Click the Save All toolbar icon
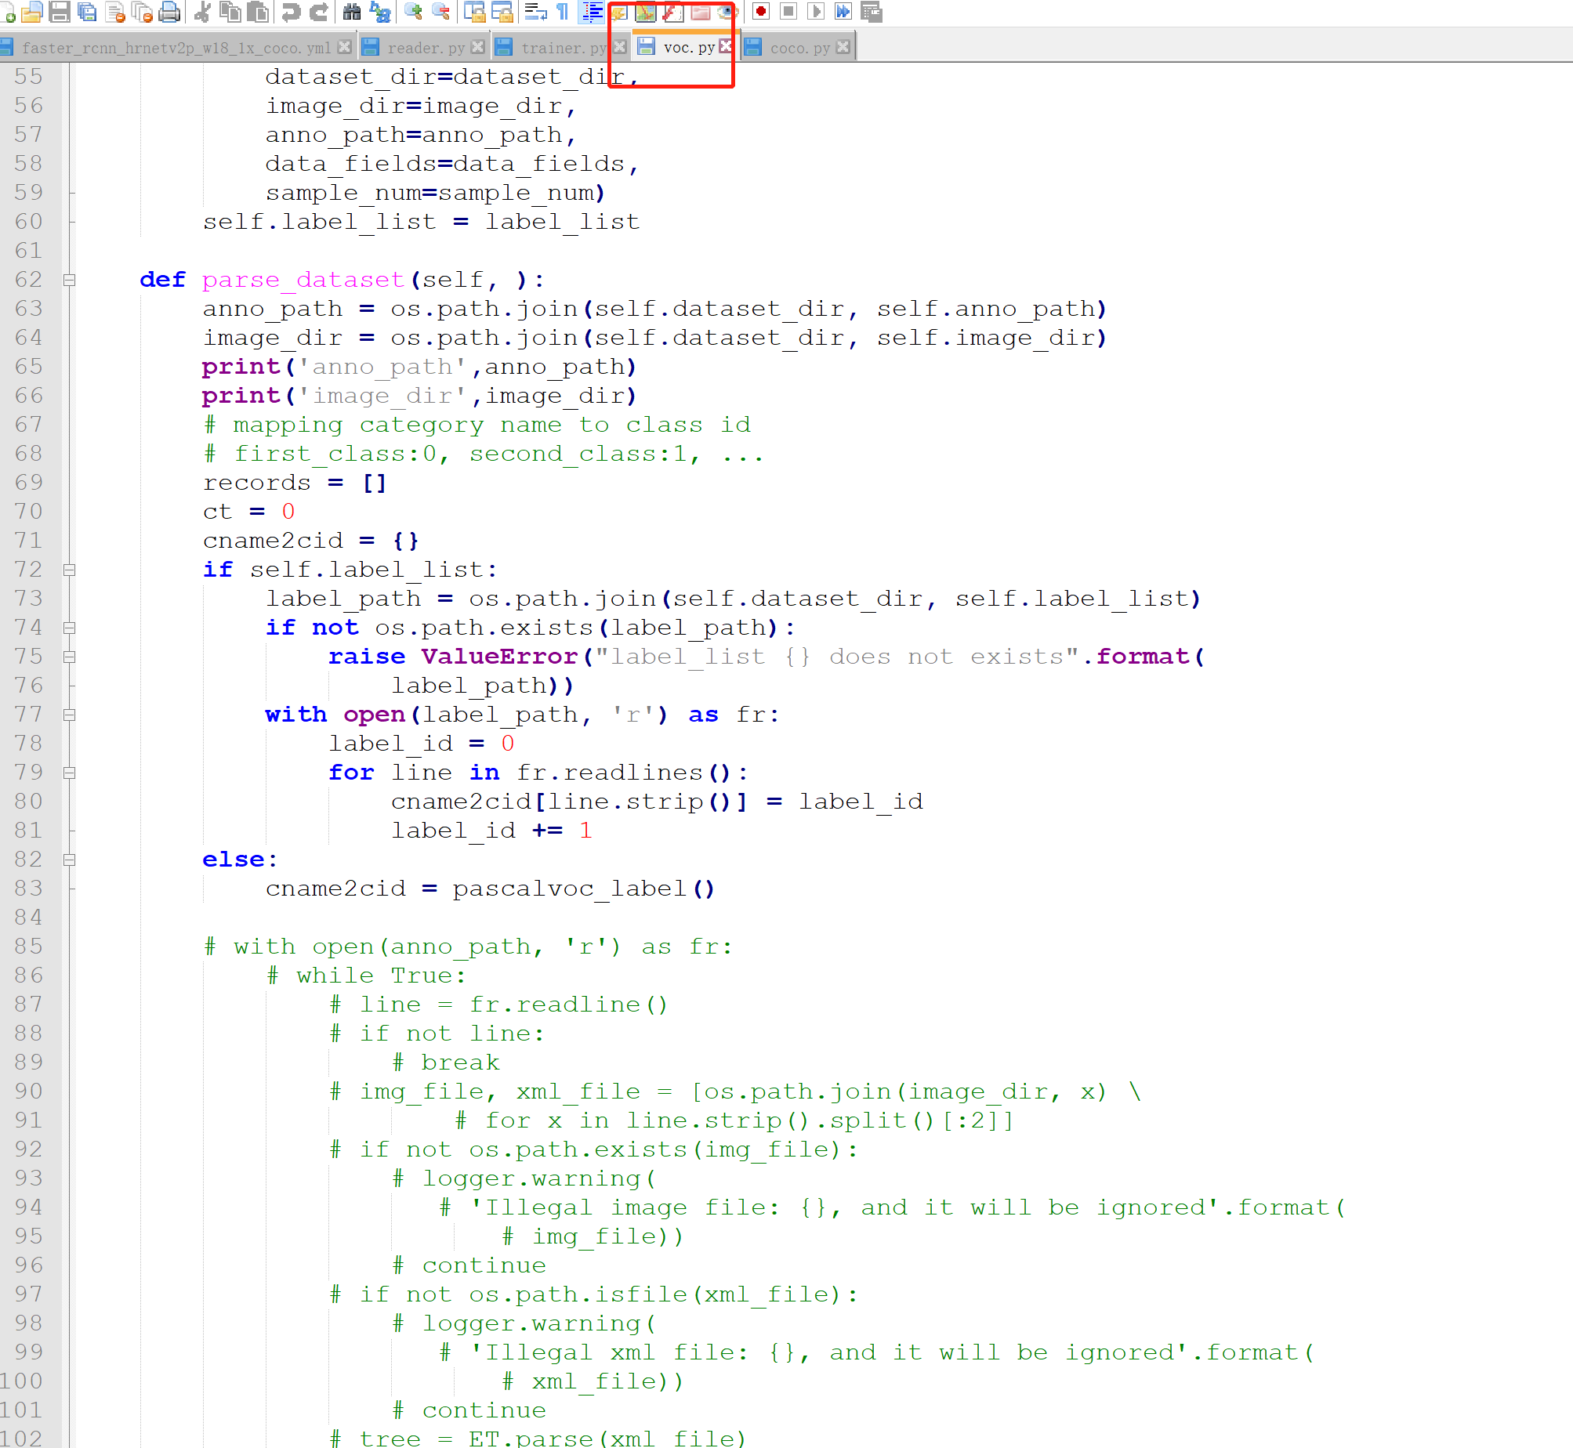Screen dimensions: 1573x1448 pos(87,12)
